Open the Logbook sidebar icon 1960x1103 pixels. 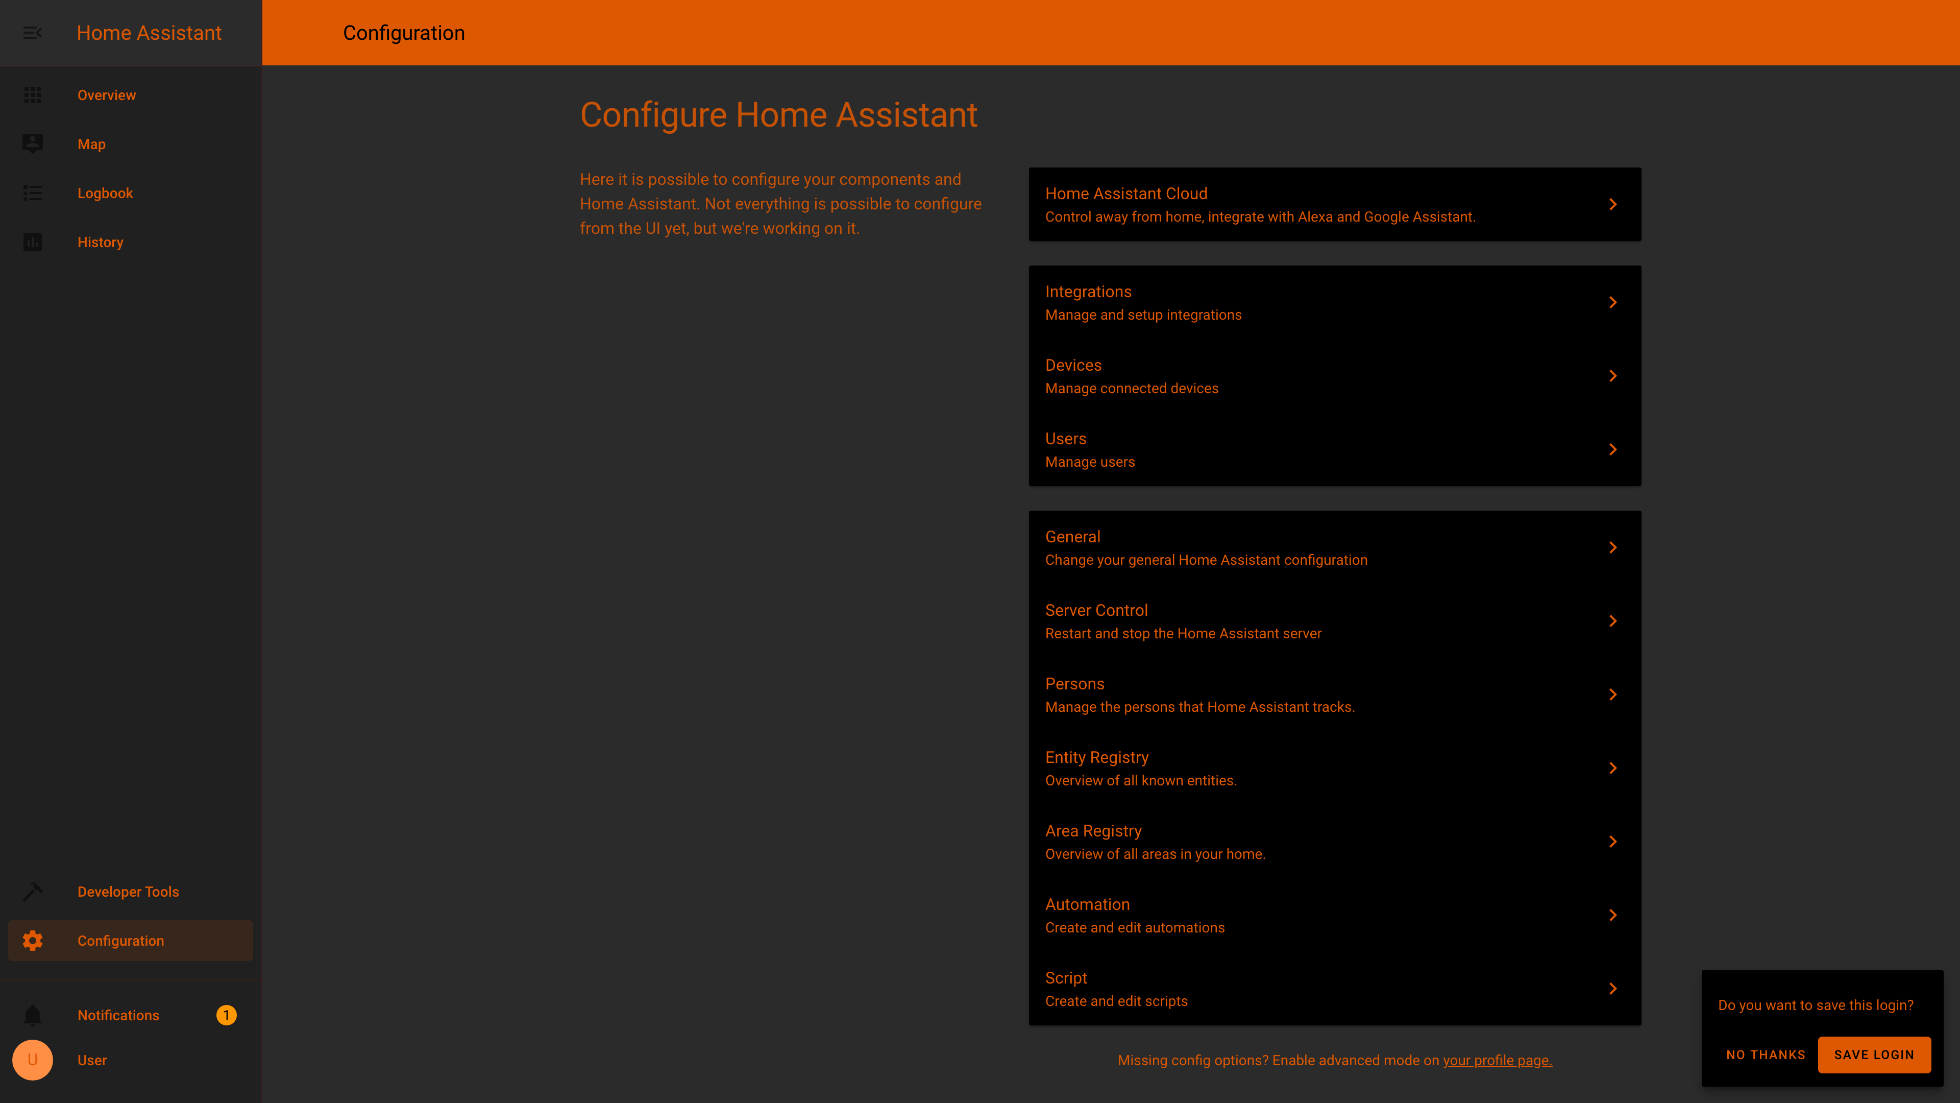click(x=32, y=193)
